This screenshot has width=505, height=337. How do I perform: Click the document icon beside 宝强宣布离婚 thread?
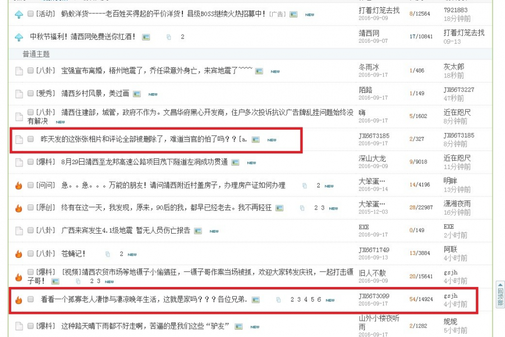tap(20, 71)
